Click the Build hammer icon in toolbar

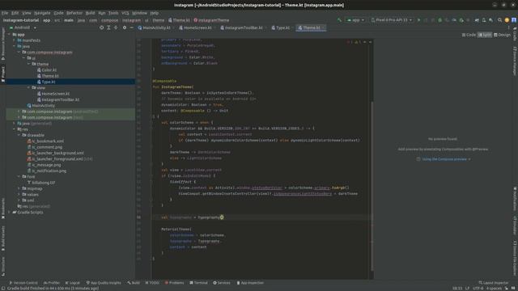(x=339, y=20)
